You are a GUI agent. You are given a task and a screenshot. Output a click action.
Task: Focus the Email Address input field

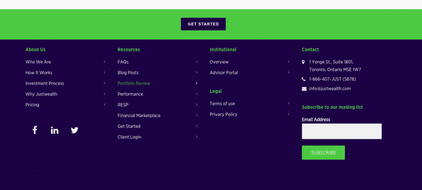click(x=342, y=132)
